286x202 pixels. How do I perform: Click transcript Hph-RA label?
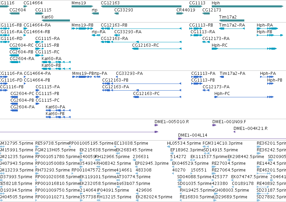(265, 25)
